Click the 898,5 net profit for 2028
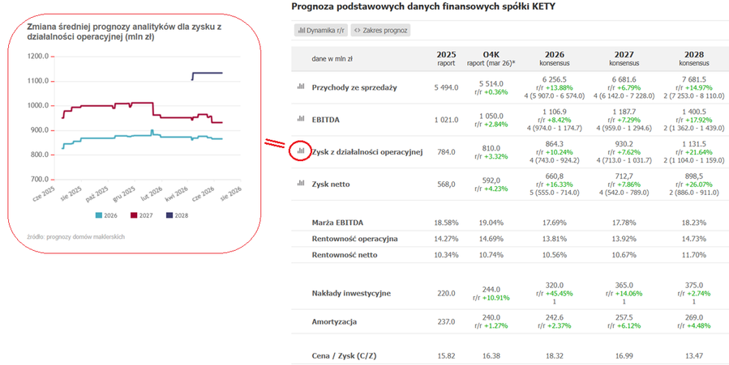729x365 pixels. 694,176
